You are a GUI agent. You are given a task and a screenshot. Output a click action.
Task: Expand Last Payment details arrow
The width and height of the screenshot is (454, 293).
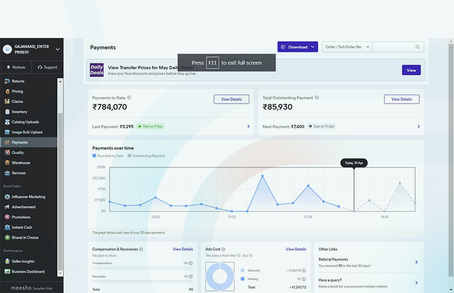click(249, 126)
